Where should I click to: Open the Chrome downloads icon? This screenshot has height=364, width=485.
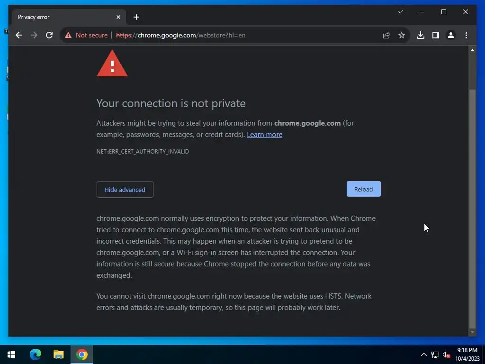(421, 35)
